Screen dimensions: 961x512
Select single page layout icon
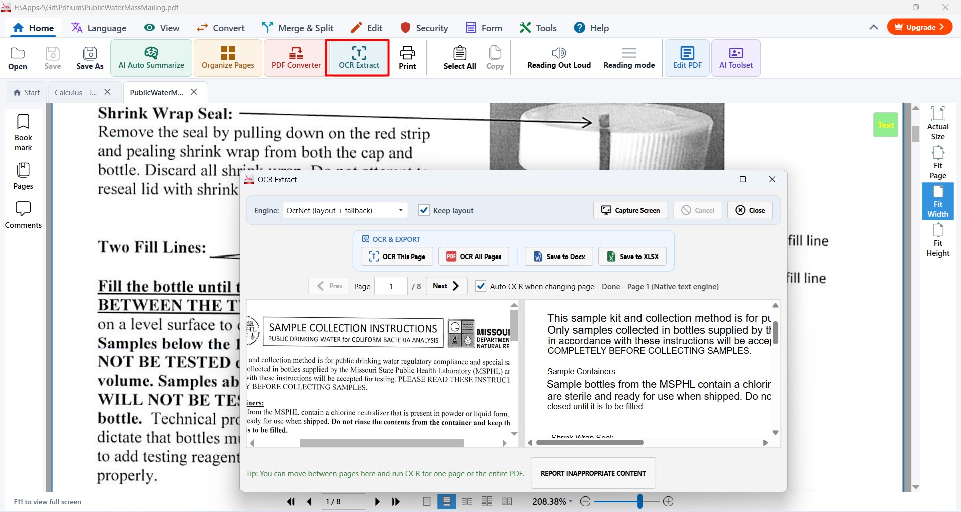426,501
